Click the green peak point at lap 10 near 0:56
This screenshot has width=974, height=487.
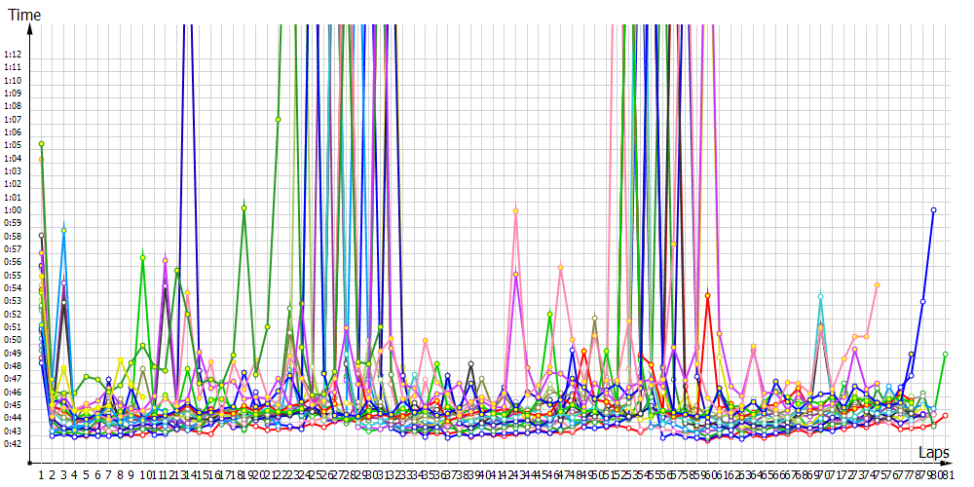pyautogui.click(x=142, y=258)
